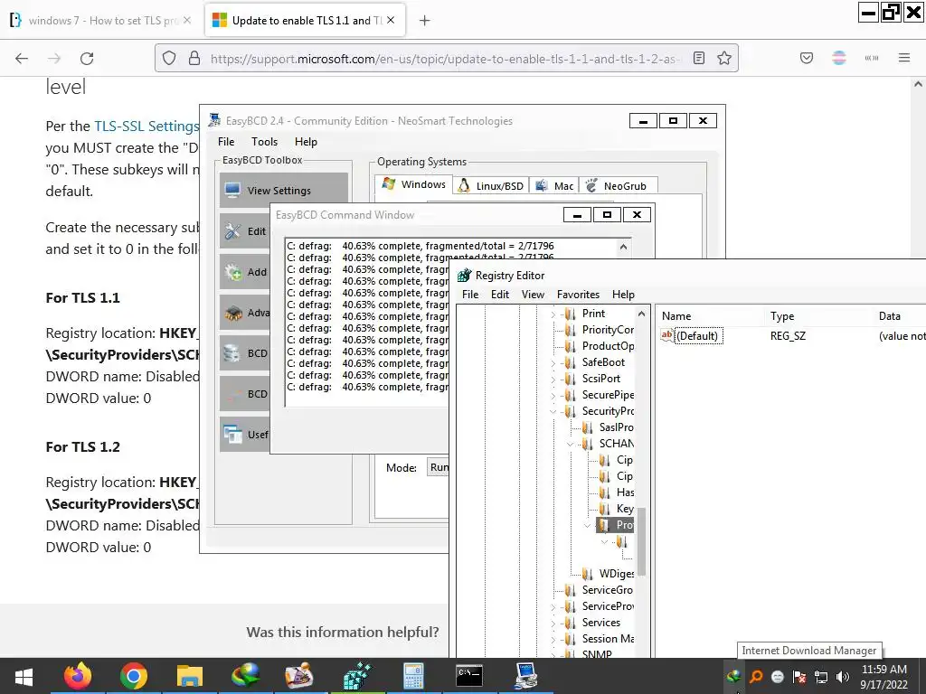Close the Update to enable TLS tab
Image resolution: width=926 pixels, height=694 pixels.
pyautogui.click(x=391, y=20)
